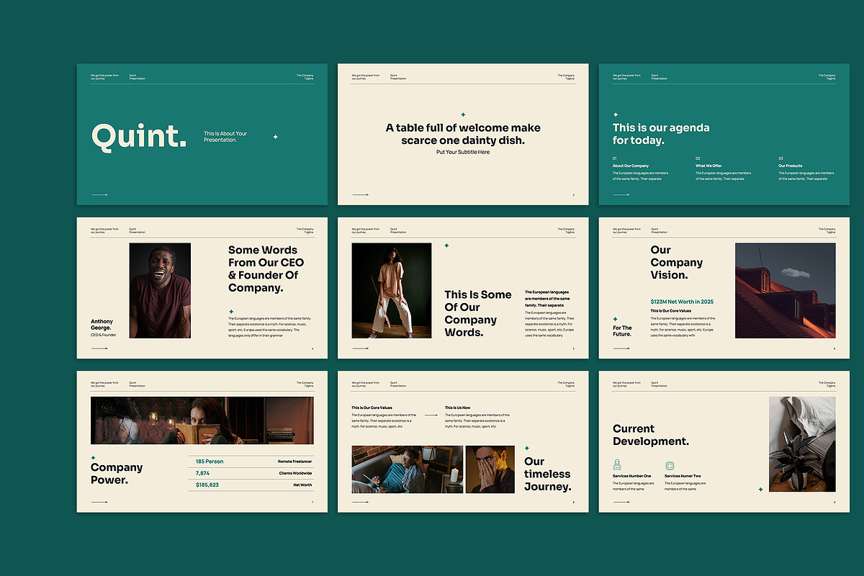Open the laughing man portrait photo

pyautogui.click(x=160, y=290)
